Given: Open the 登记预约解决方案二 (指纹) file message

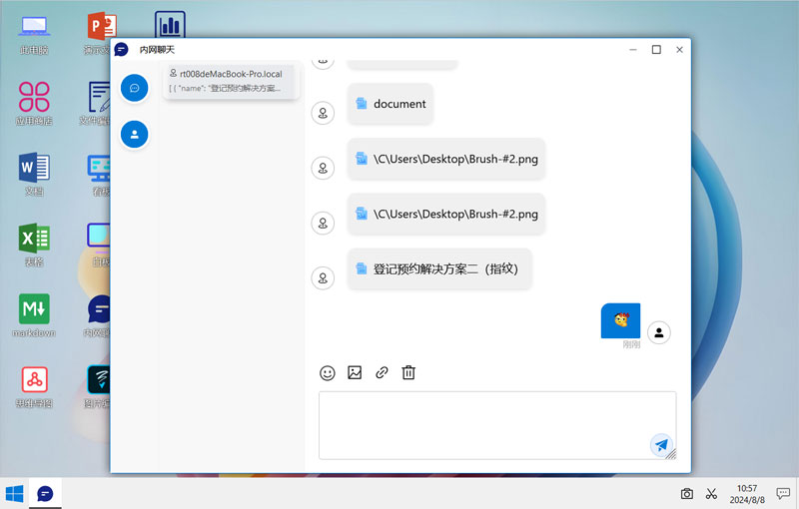Looking at the screenshot, I should point(439,268).
